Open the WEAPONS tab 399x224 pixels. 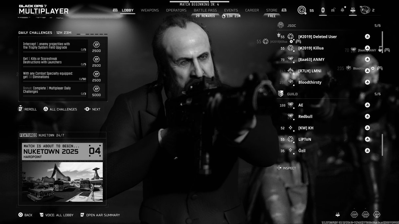click(x=150, y=10)
